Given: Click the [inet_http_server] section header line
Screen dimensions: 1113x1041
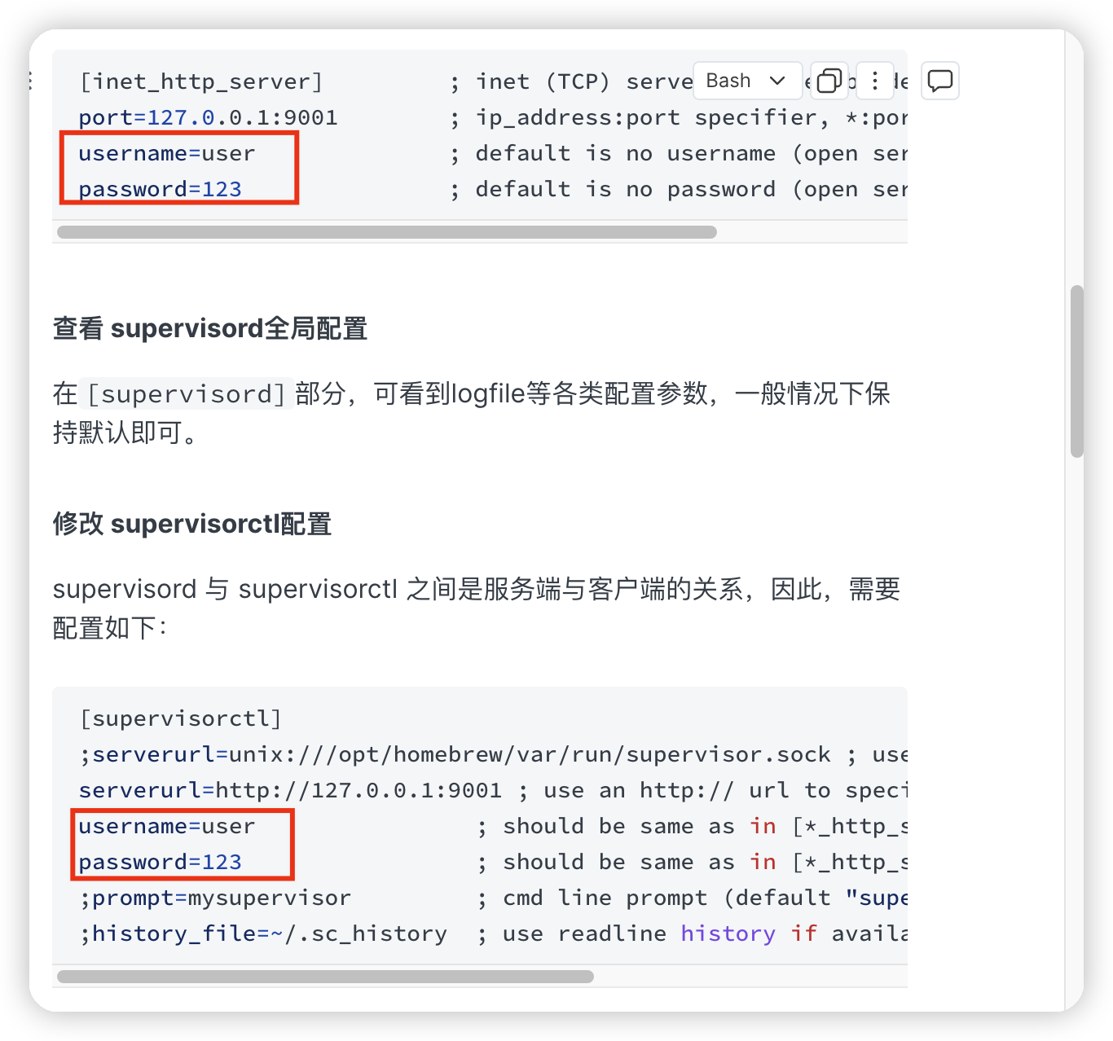Looking at the screenshot, I should tap(201, 82).
